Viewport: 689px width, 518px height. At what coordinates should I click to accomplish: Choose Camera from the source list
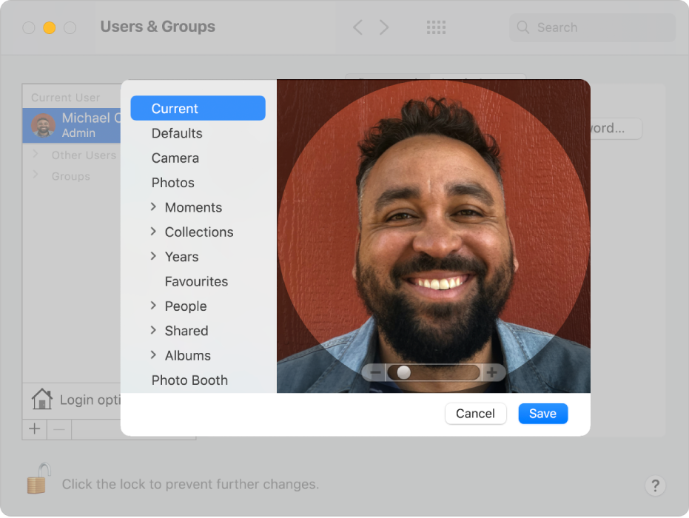[x=175, y=158]
